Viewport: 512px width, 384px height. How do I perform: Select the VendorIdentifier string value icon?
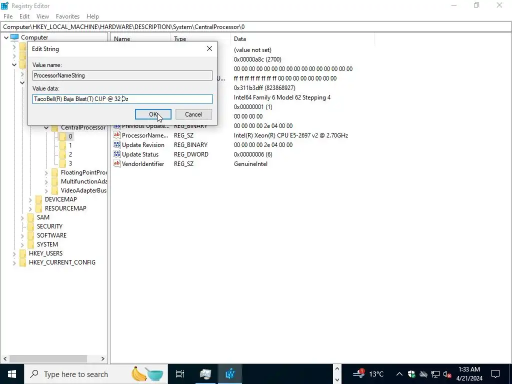coord(117,163)
